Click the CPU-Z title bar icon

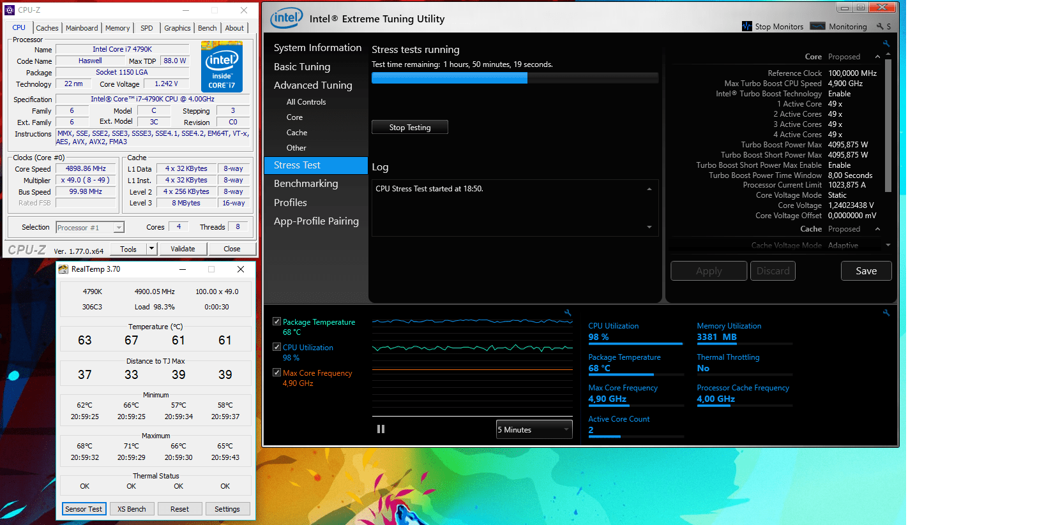click(10, 10)
